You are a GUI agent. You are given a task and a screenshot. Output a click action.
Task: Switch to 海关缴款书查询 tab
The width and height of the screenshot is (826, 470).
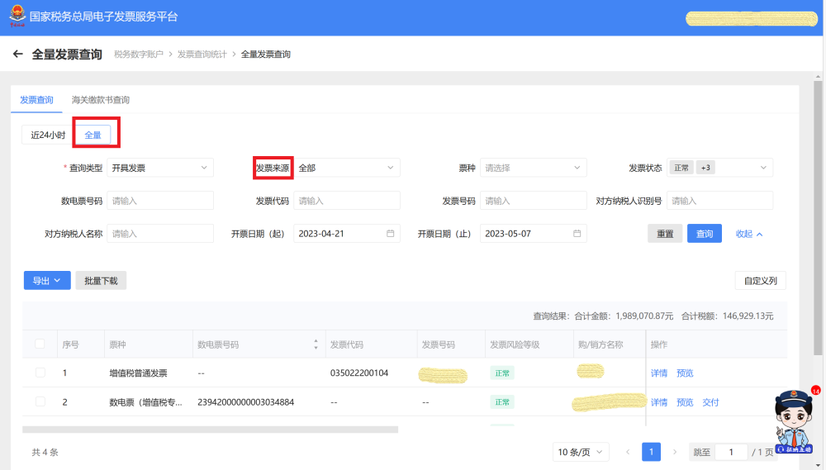coord(101,100)
